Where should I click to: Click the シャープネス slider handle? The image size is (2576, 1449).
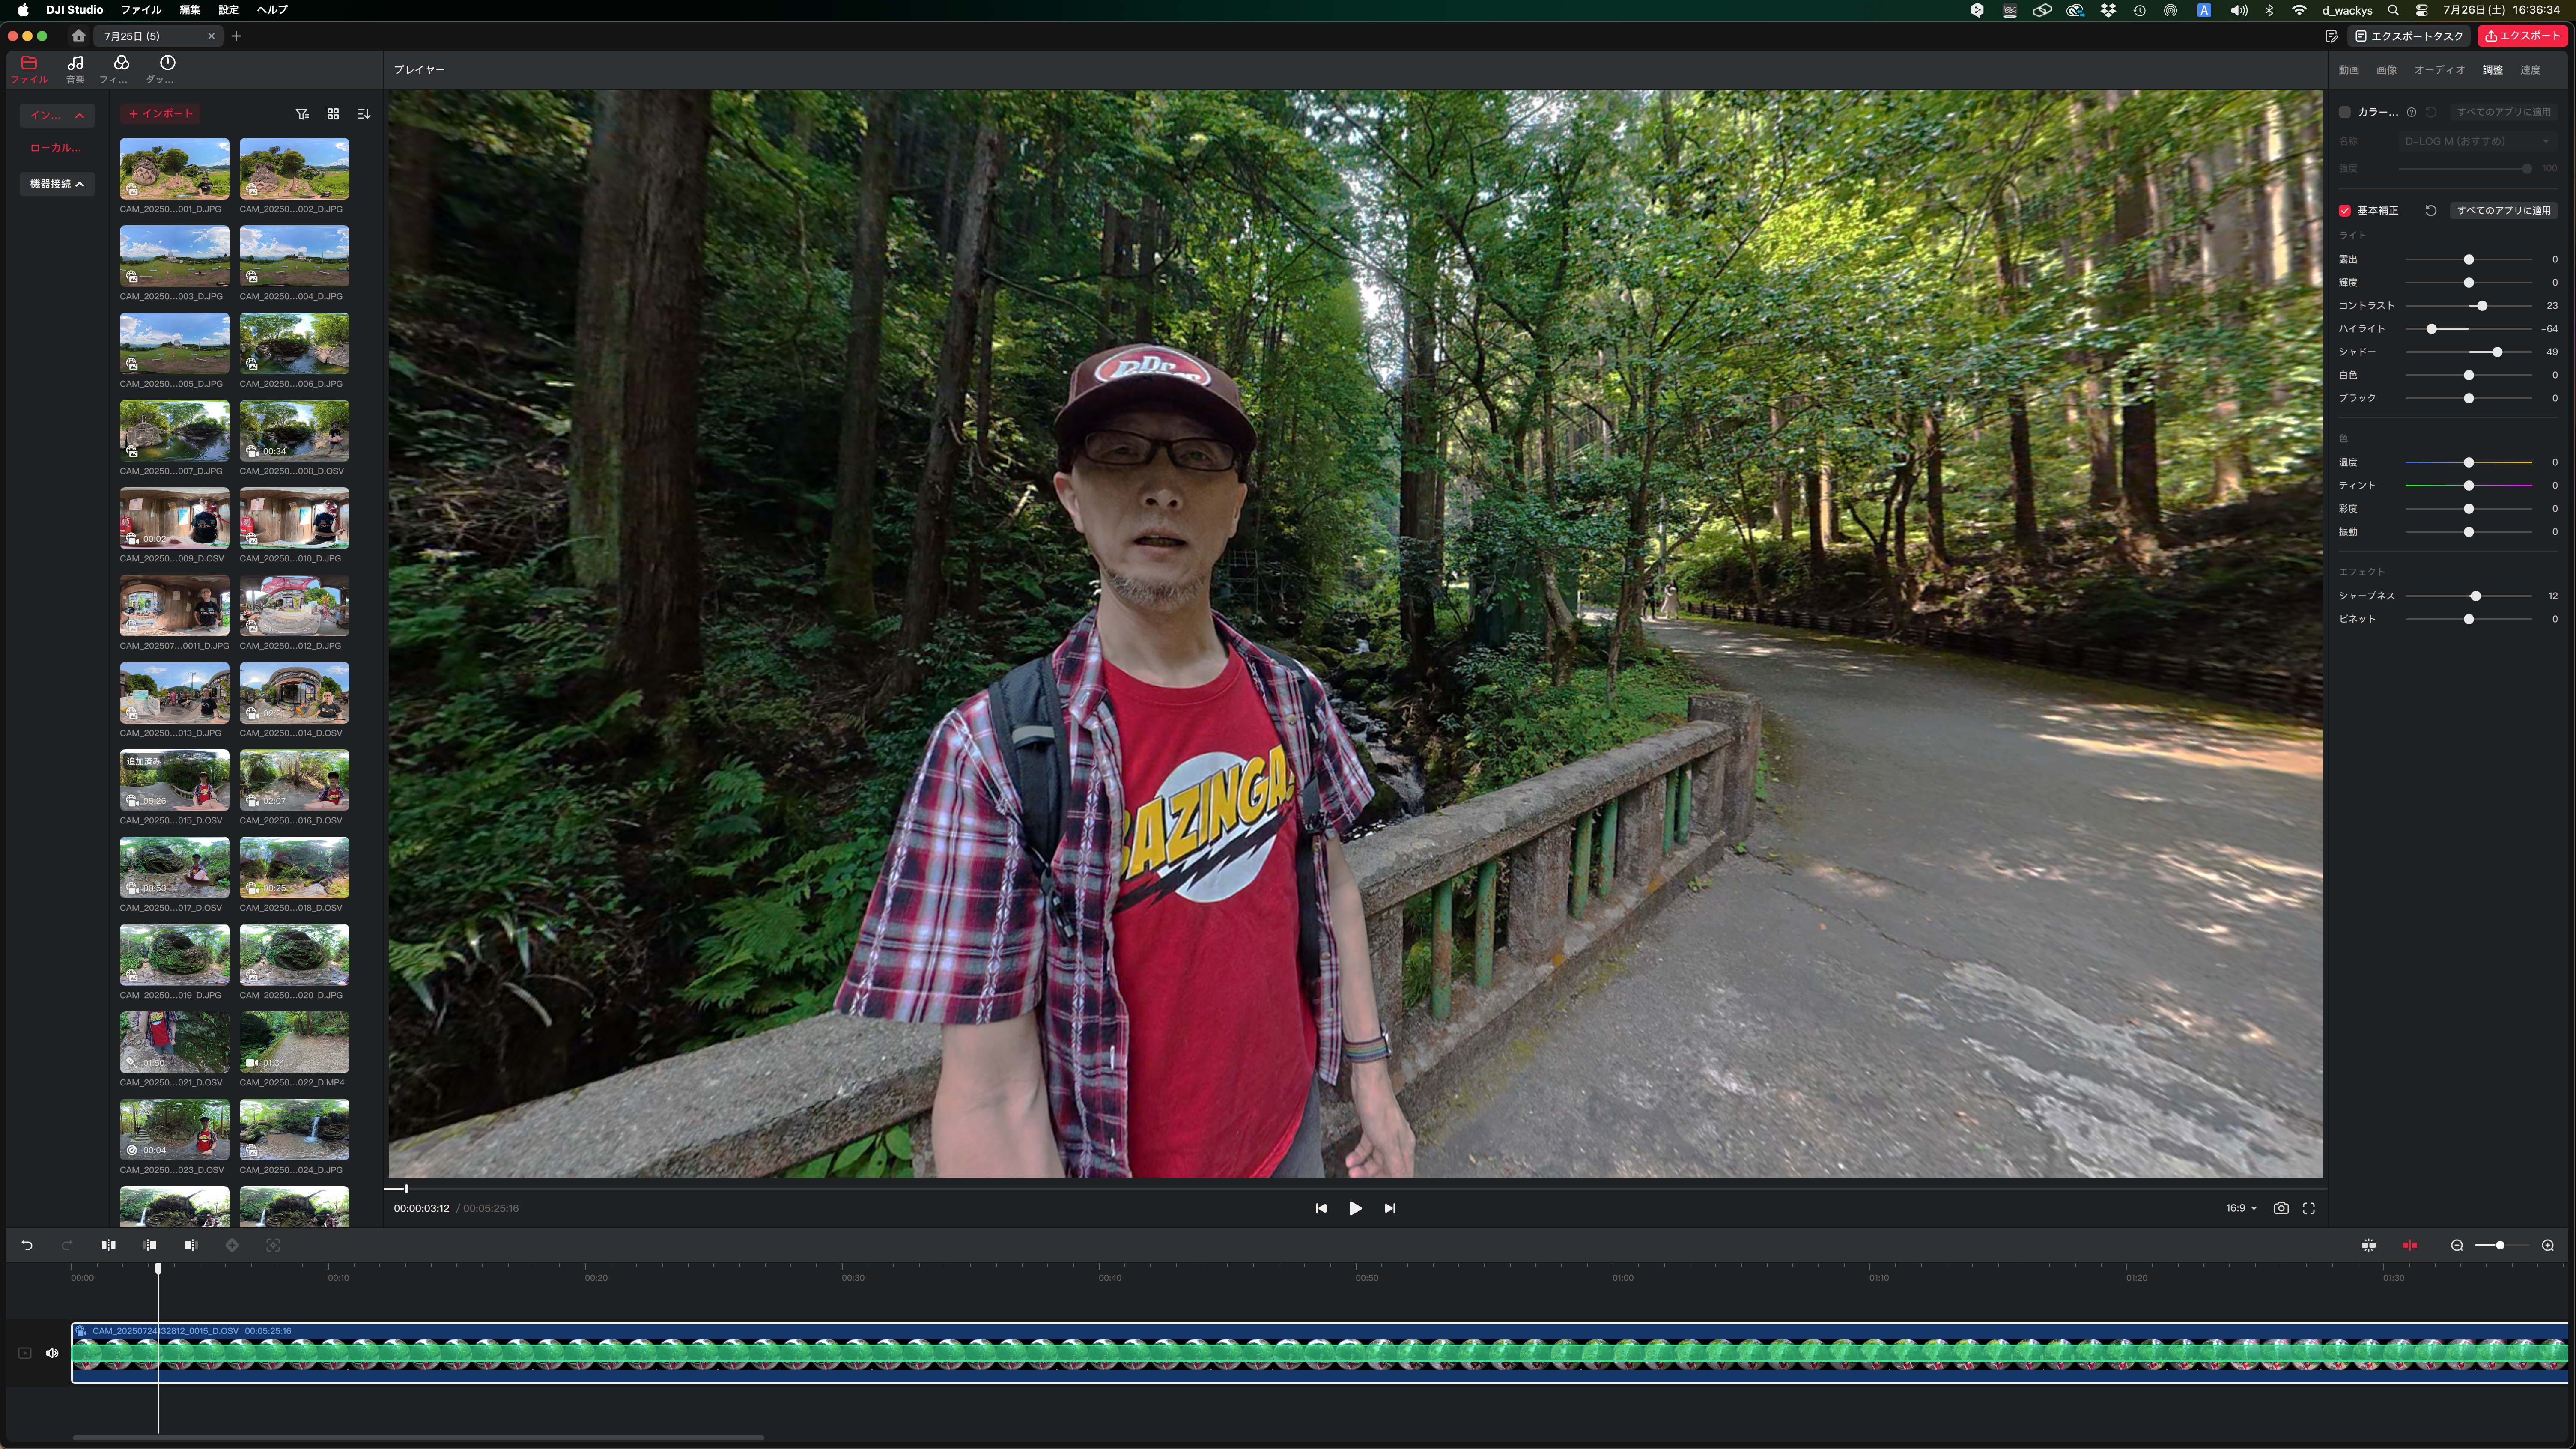(2476, 596)
